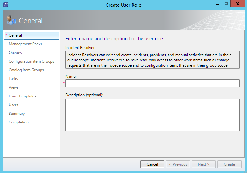Click the app icon in title bar

5,5
